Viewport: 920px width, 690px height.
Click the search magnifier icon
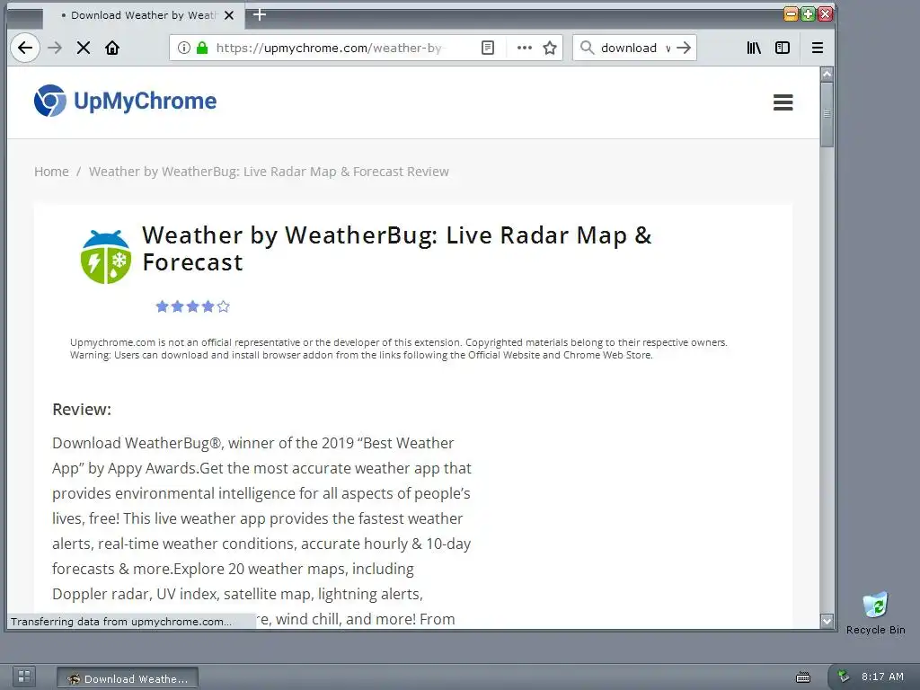tap(587, 48)
